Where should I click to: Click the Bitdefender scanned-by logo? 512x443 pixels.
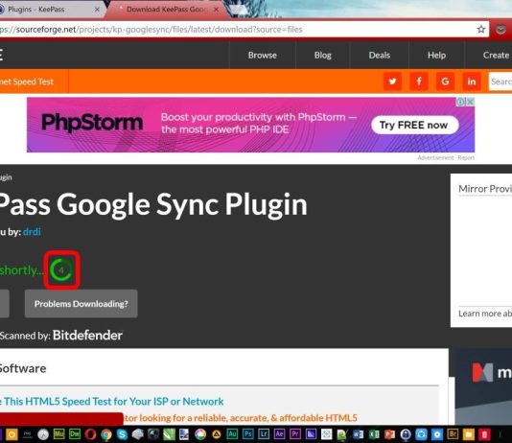tap(87, 336)
